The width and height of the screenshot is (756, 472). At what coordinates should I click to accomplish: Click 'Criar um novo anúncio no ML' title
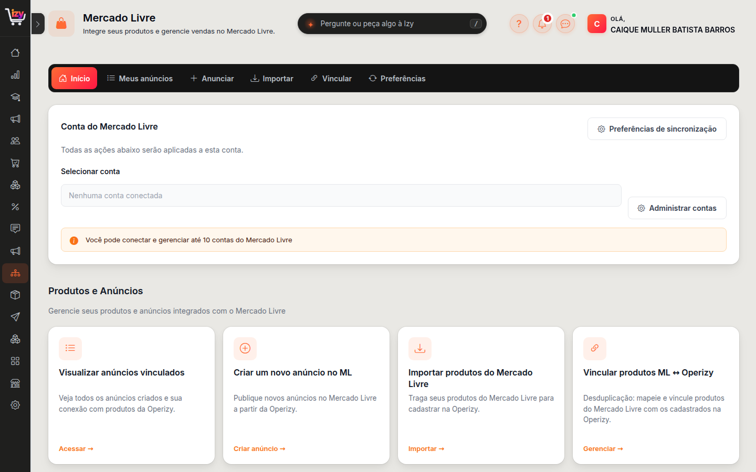pos(293,372)
